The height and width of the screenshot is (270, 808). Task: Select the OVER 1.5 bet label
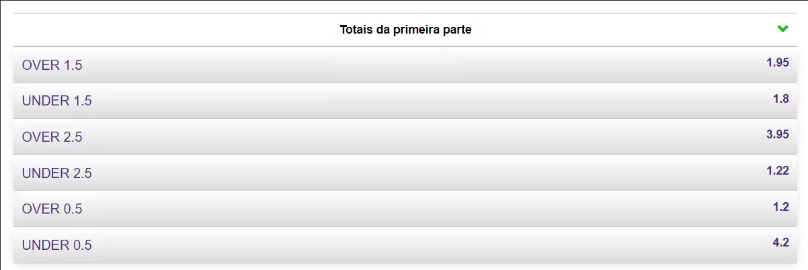click(52, 65)
